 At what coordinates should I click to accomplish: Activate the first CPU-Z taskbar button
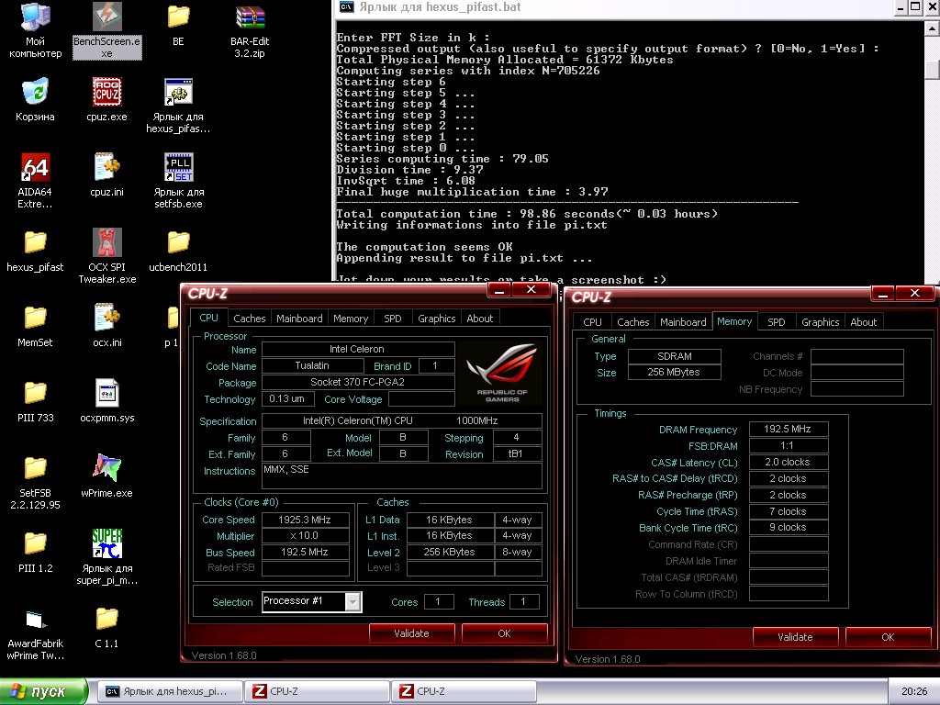tap(317, 691)
